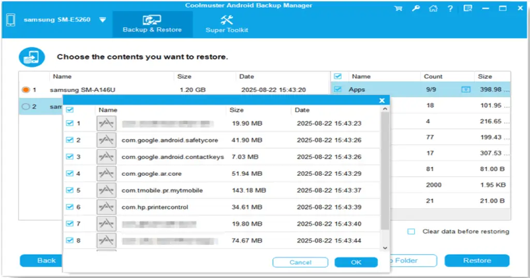Click size value 41.90 MB
Image resolution: width=530 pixels, height=278 pixels.
click(x=247, y=140)
